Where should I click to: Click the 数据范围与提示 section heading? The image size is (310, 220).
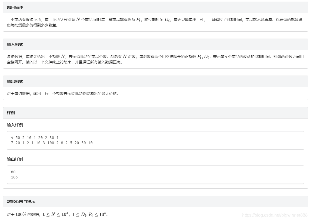point(21,201)
